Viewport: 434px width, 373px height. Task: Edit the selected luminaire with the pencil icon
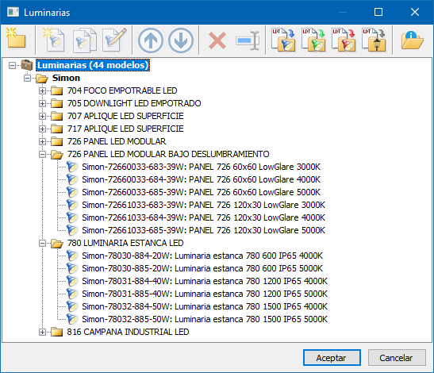pos(115,40)
